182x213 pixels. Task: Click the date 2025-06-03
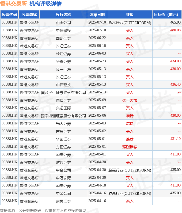click(97, 54)
